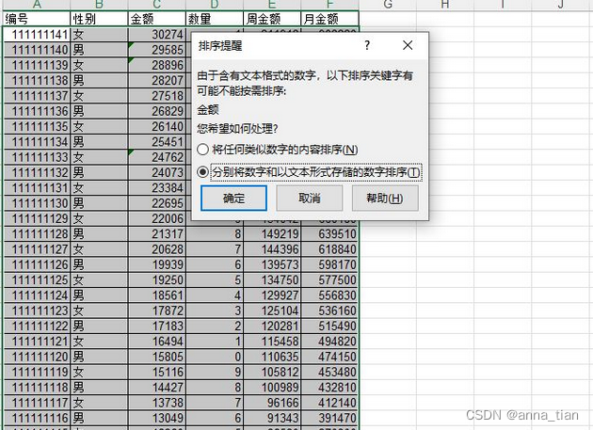Click amount cell 19250
This screenshot has height=430, width=593.
(157, 279)
